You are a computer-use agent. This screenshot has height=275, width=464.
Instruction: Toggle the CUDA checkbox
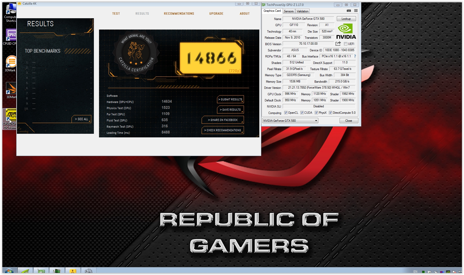coord(302,113)
